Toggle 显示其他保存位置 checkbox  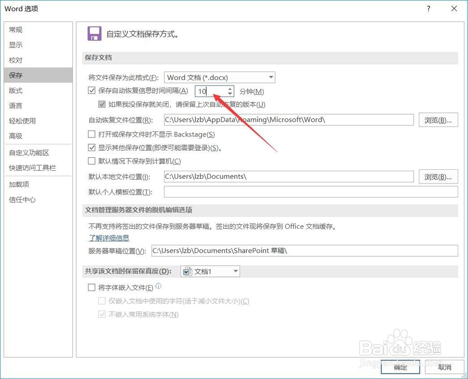92,147
